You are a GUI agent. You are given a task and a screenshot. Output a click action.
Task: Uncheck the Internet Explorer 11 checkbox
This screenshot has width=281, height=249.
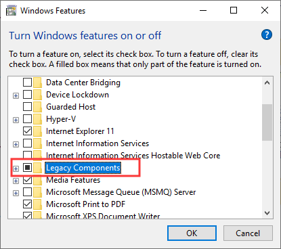(x=27, y=131)
